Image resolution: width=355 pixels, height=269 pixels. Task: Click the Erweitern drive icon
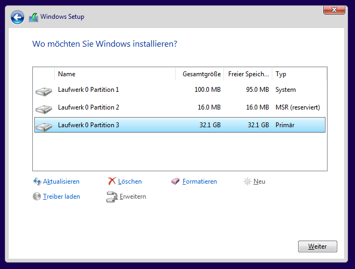tap(112, 197)
